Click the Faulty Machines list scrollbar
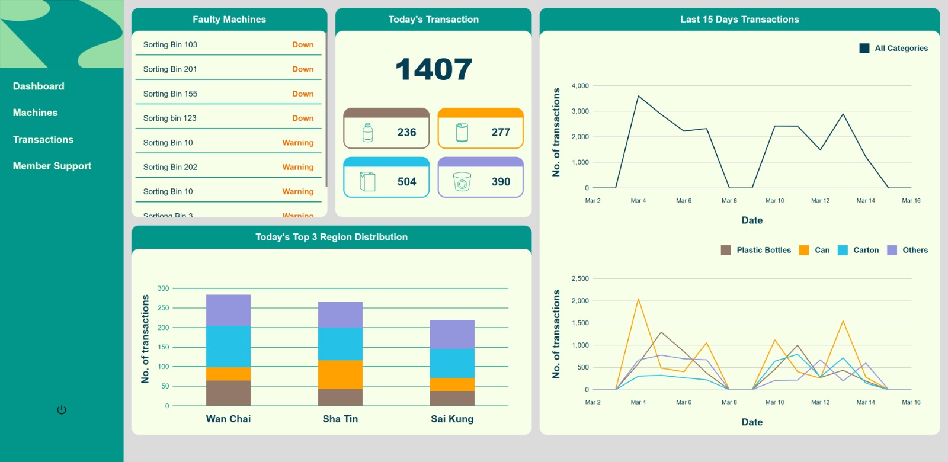948x462 pixels. tap(326, 107)
